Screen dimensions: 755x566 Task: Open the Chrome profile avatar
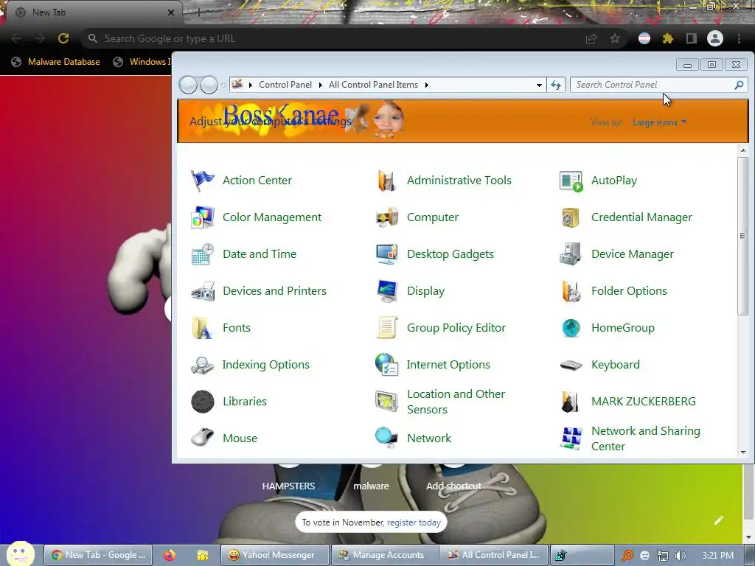coord(715,38)
